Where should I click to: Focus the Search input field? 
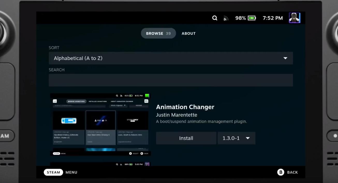coord(171,80)
